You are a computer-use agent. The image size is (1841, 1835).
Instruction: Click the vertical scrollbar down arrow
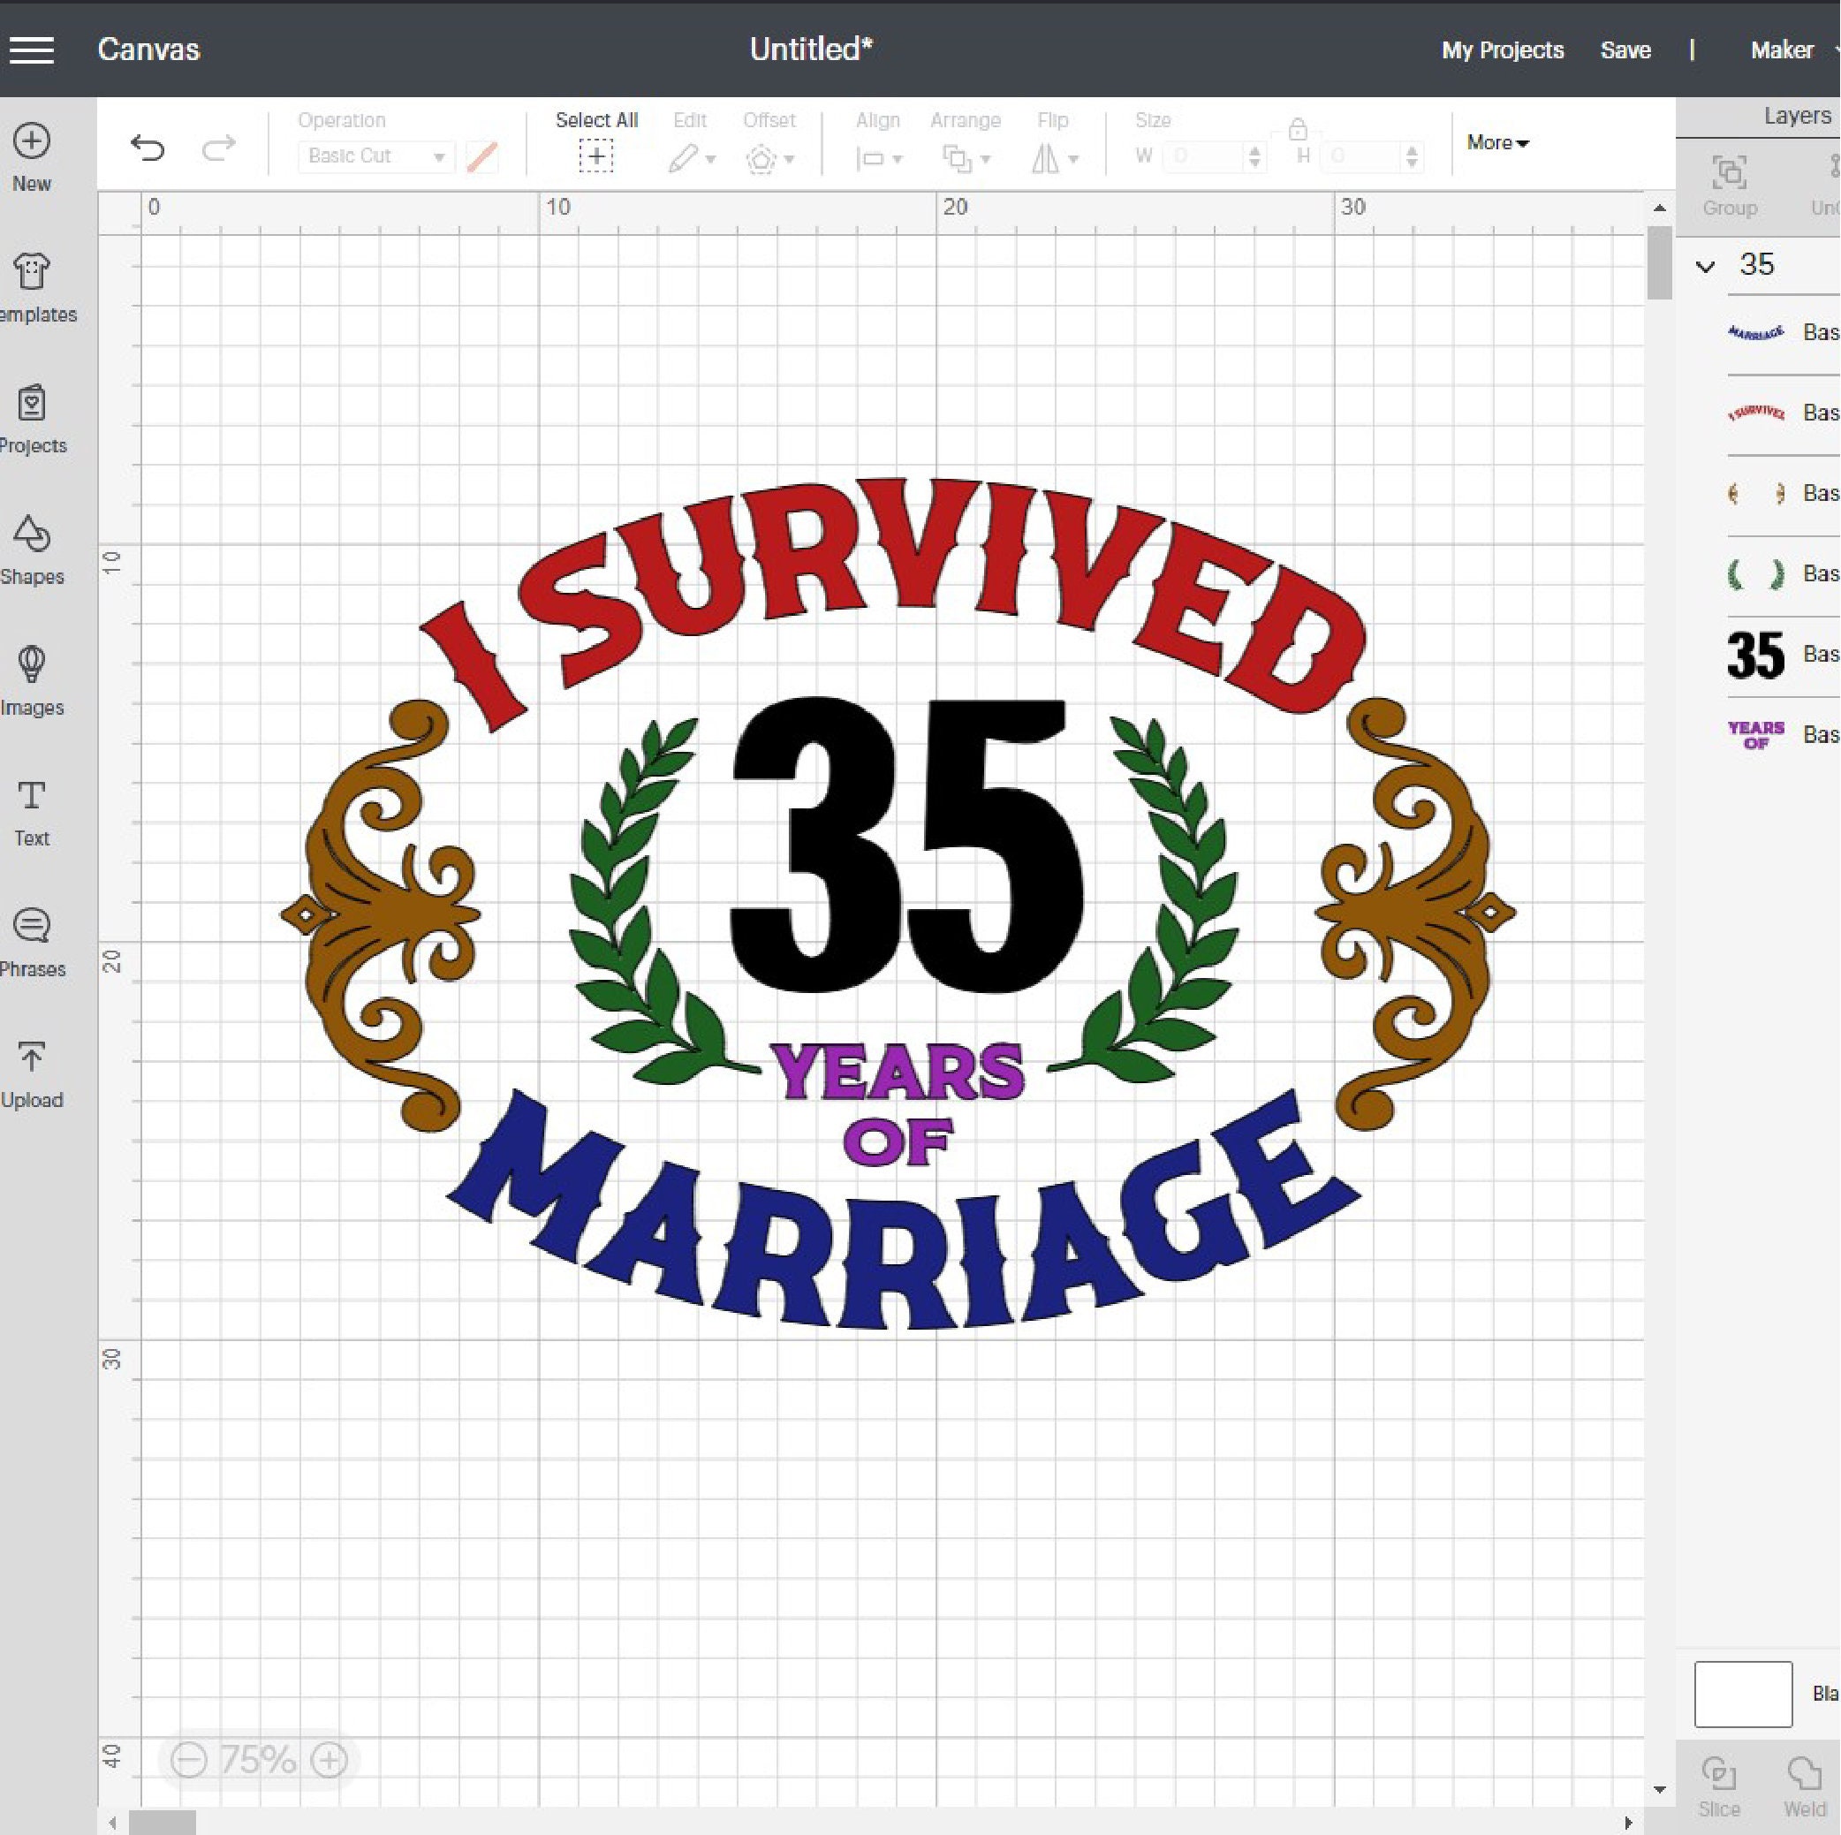tap(1660, 1789)
